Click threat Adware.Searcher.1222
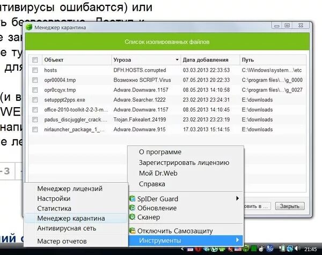322x255 pixels. pos(140,100)
